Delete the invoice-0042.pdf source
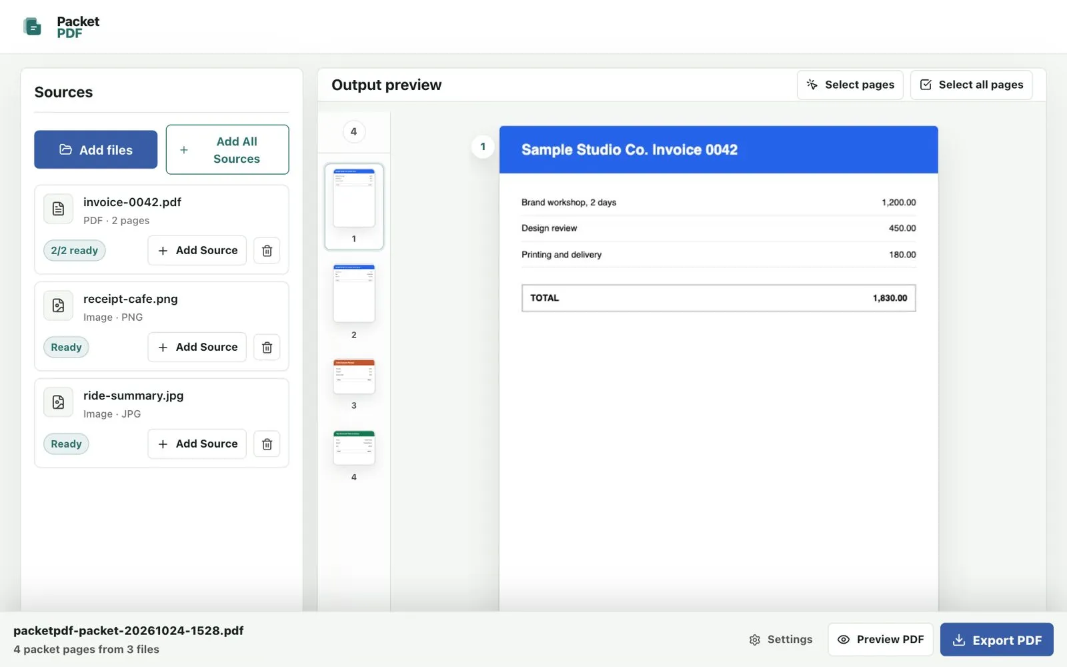 click(x=267, y=251)
